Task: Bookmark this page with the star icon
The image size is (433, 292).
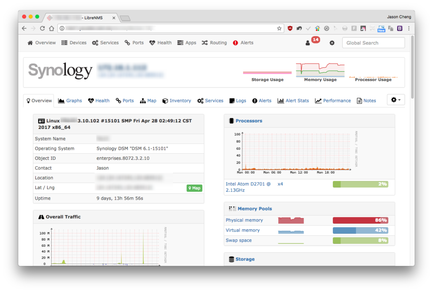Action: click(x=279, y=28)
